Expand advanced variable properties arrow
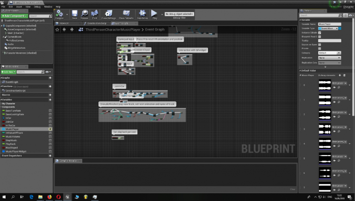The image size is (355, 201). pyautogui.click(x=325, y=67)
